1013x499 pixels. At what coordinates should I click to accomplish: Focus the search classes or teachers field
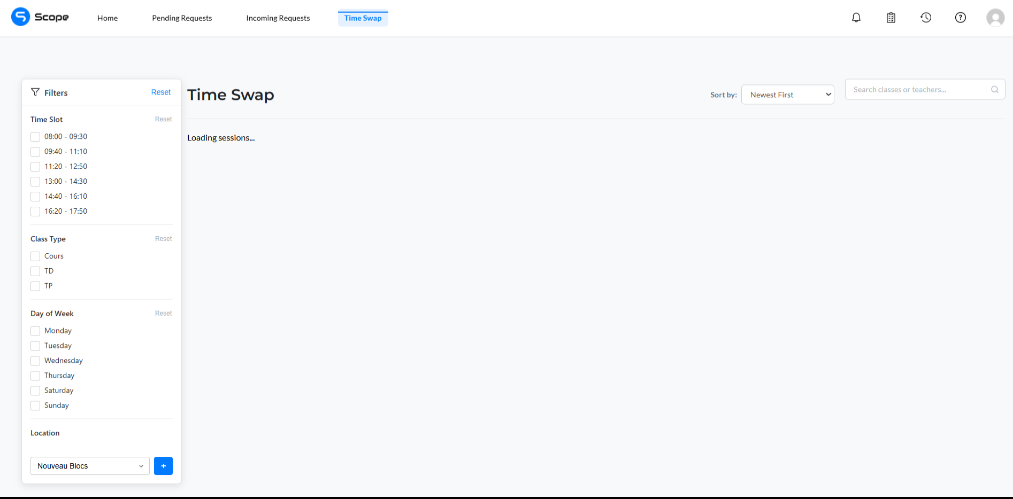coord(917,90)
